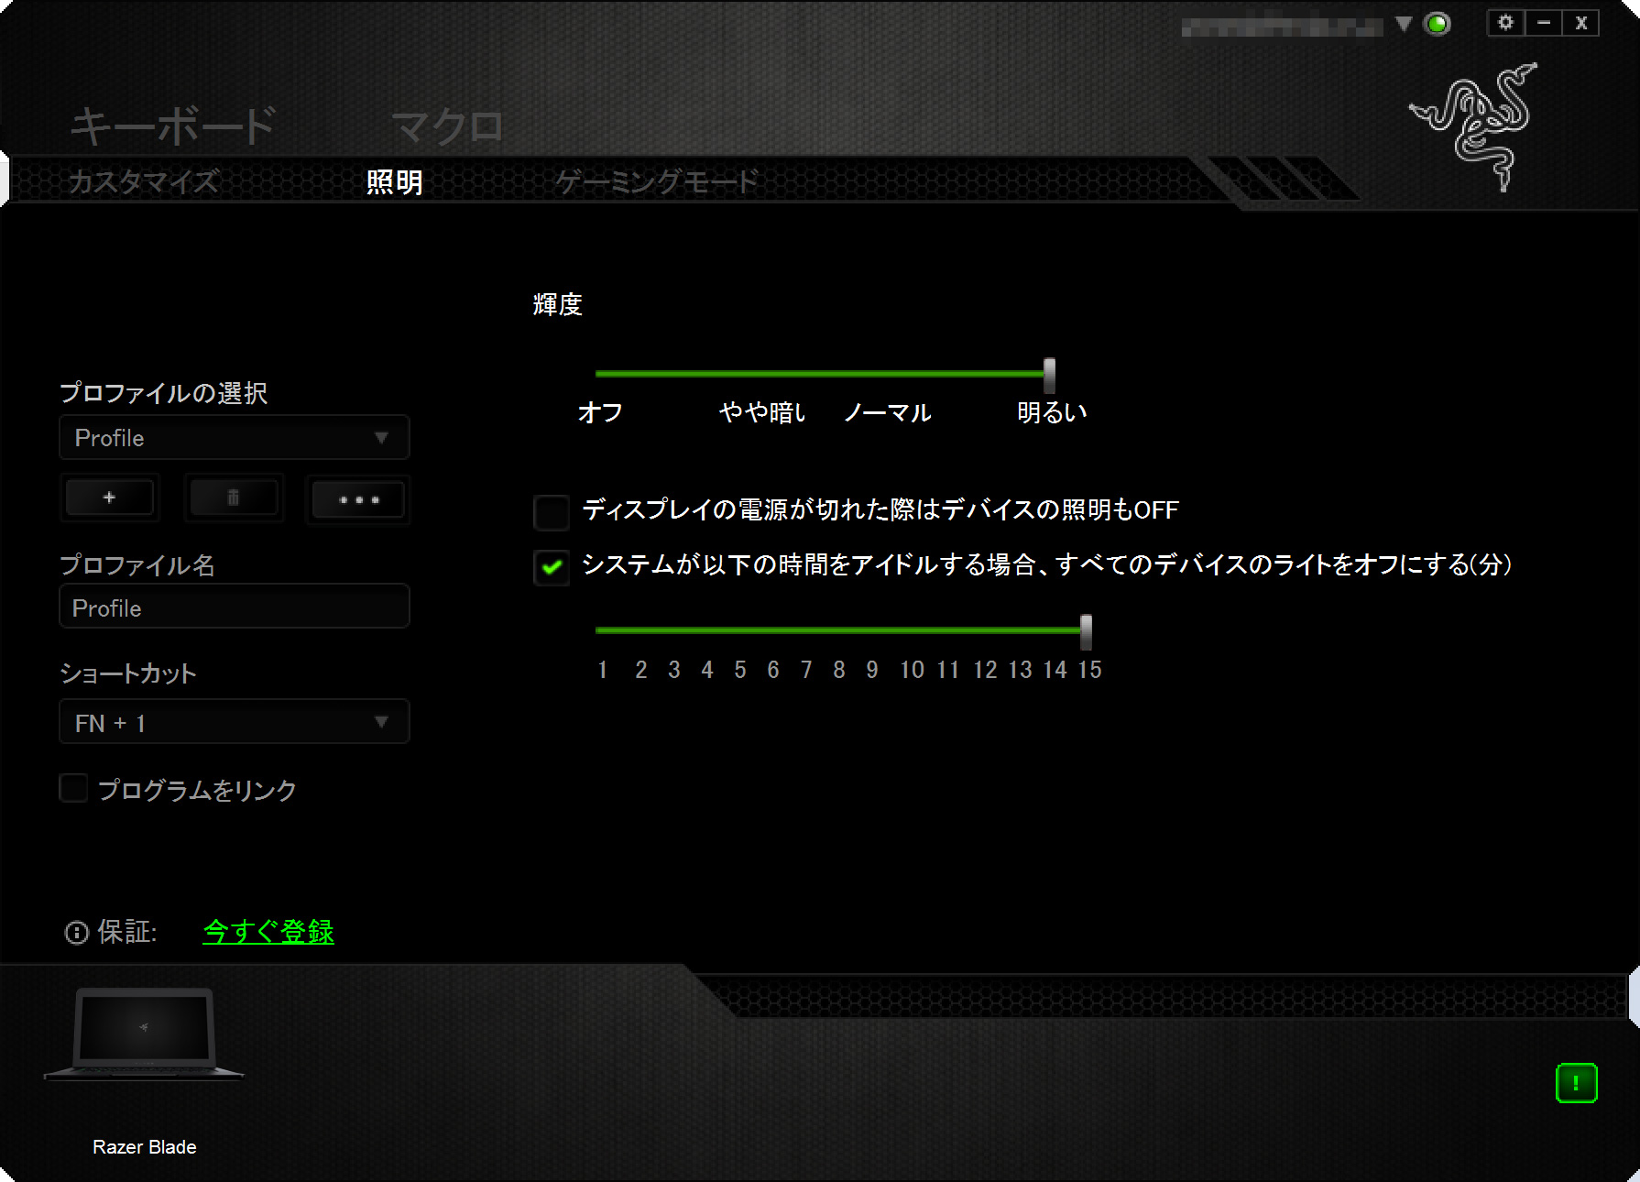Viewport: 1640px width, 1182px height.
Task: Open the profile more options ellipsis button
Action: tap(358, 499)
